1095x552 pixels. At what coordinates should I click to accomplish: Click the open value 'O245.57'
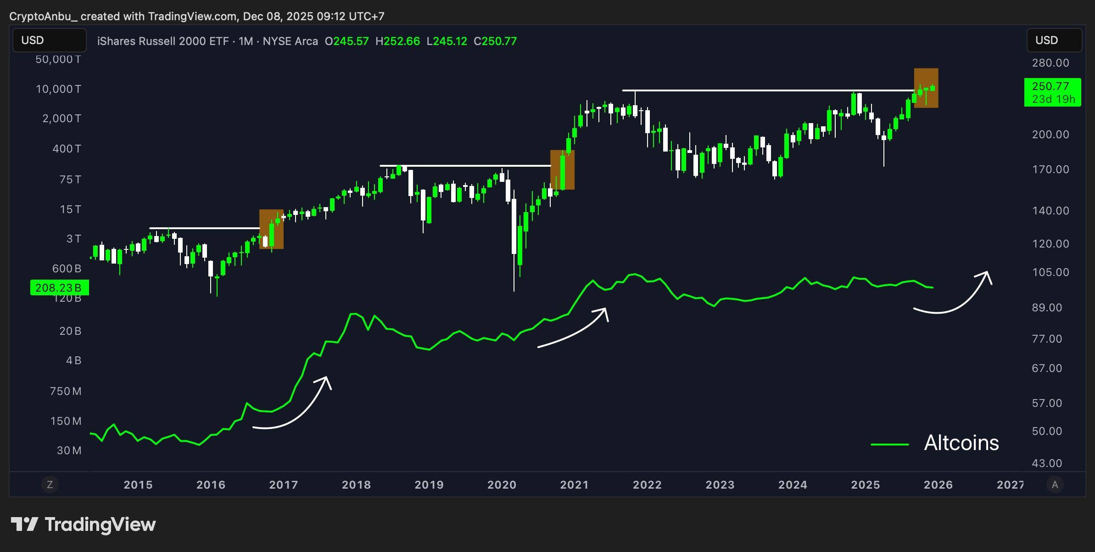pos(347,41)
